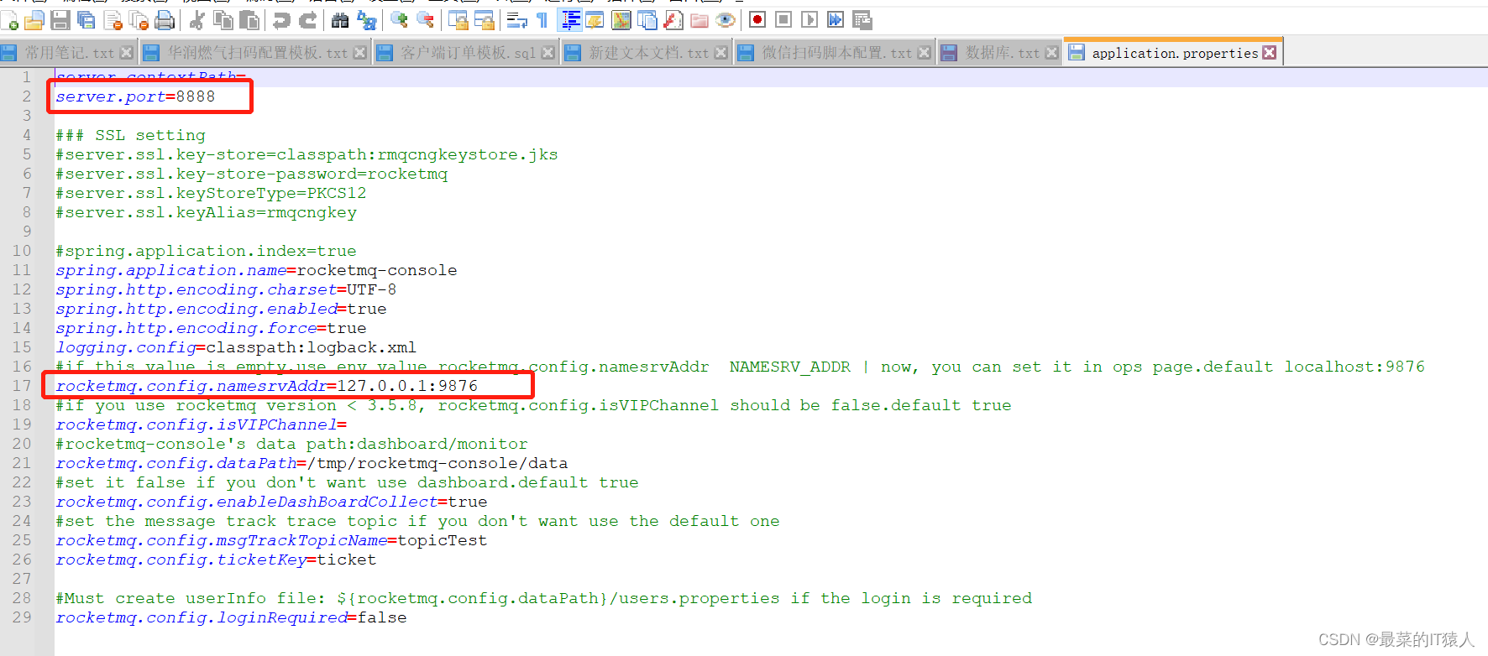Print the document using the printer icon
The height and width of the screenshot is (656, 1488).
click(165, 20)
